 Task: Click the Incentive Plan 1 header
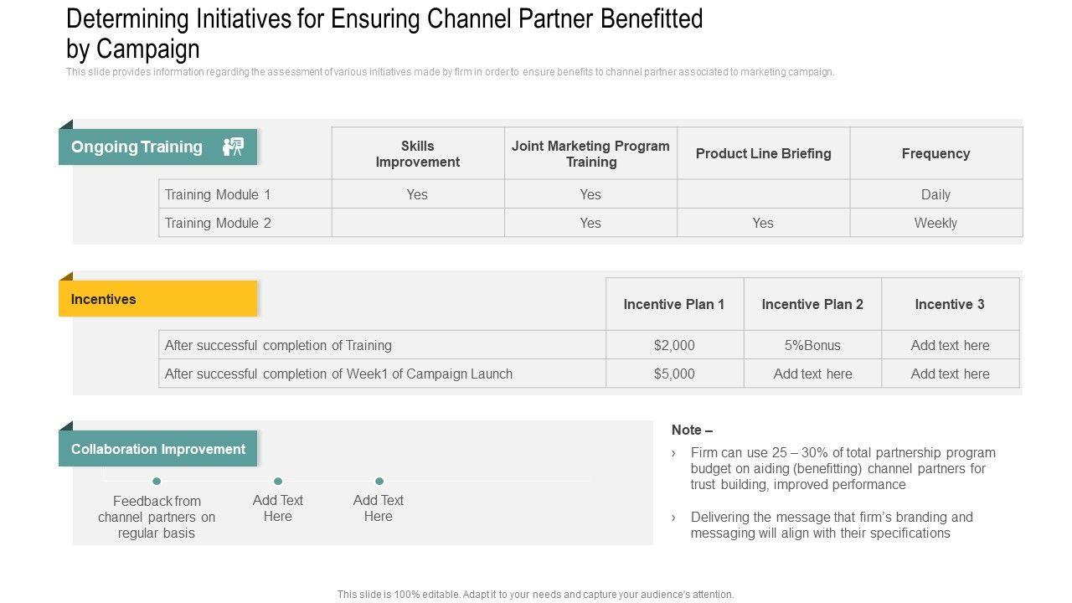tap(674, 304)
